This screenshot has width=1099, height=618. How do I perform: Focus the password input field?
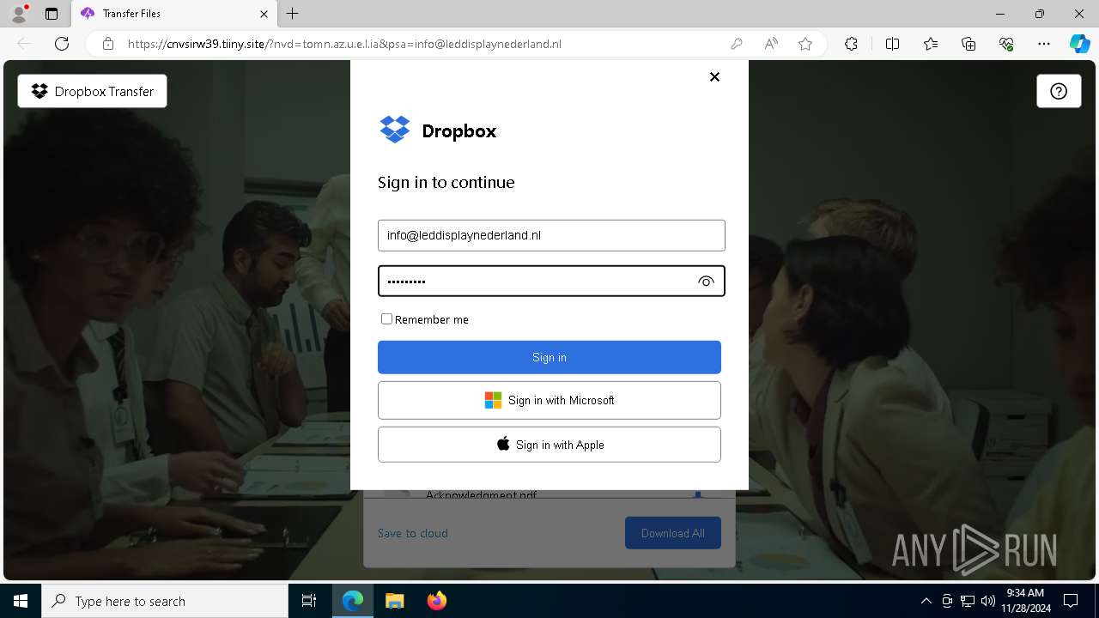click(x=551, y=282)
